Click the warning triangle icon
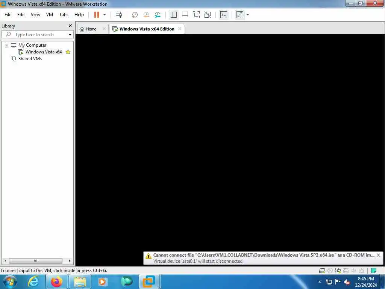This screenshot has width=385, height=289. pyautogui.click(x=148, y=256)
